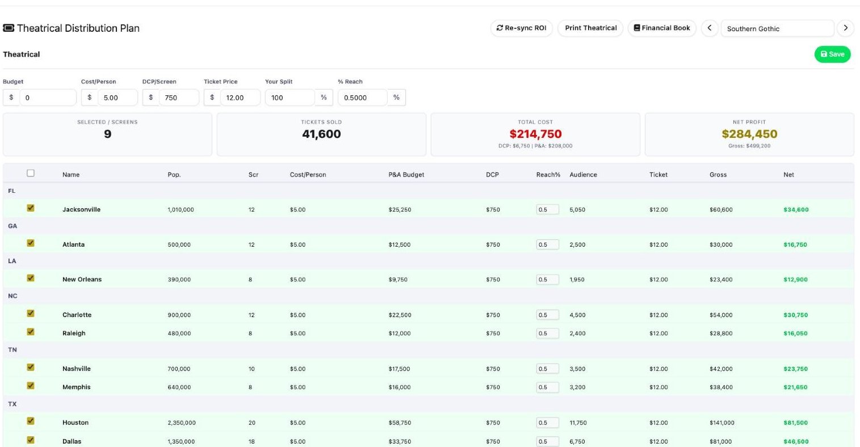This screenshot has width=860, height=447.
Task: Uncheck the Dallas row checkbox
Action: [x=31, y=440]
